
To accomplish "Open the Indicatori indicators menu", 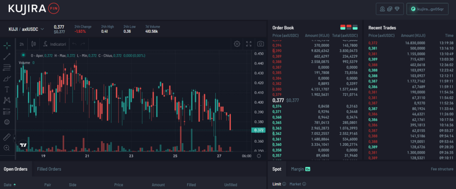I will 55,44.
